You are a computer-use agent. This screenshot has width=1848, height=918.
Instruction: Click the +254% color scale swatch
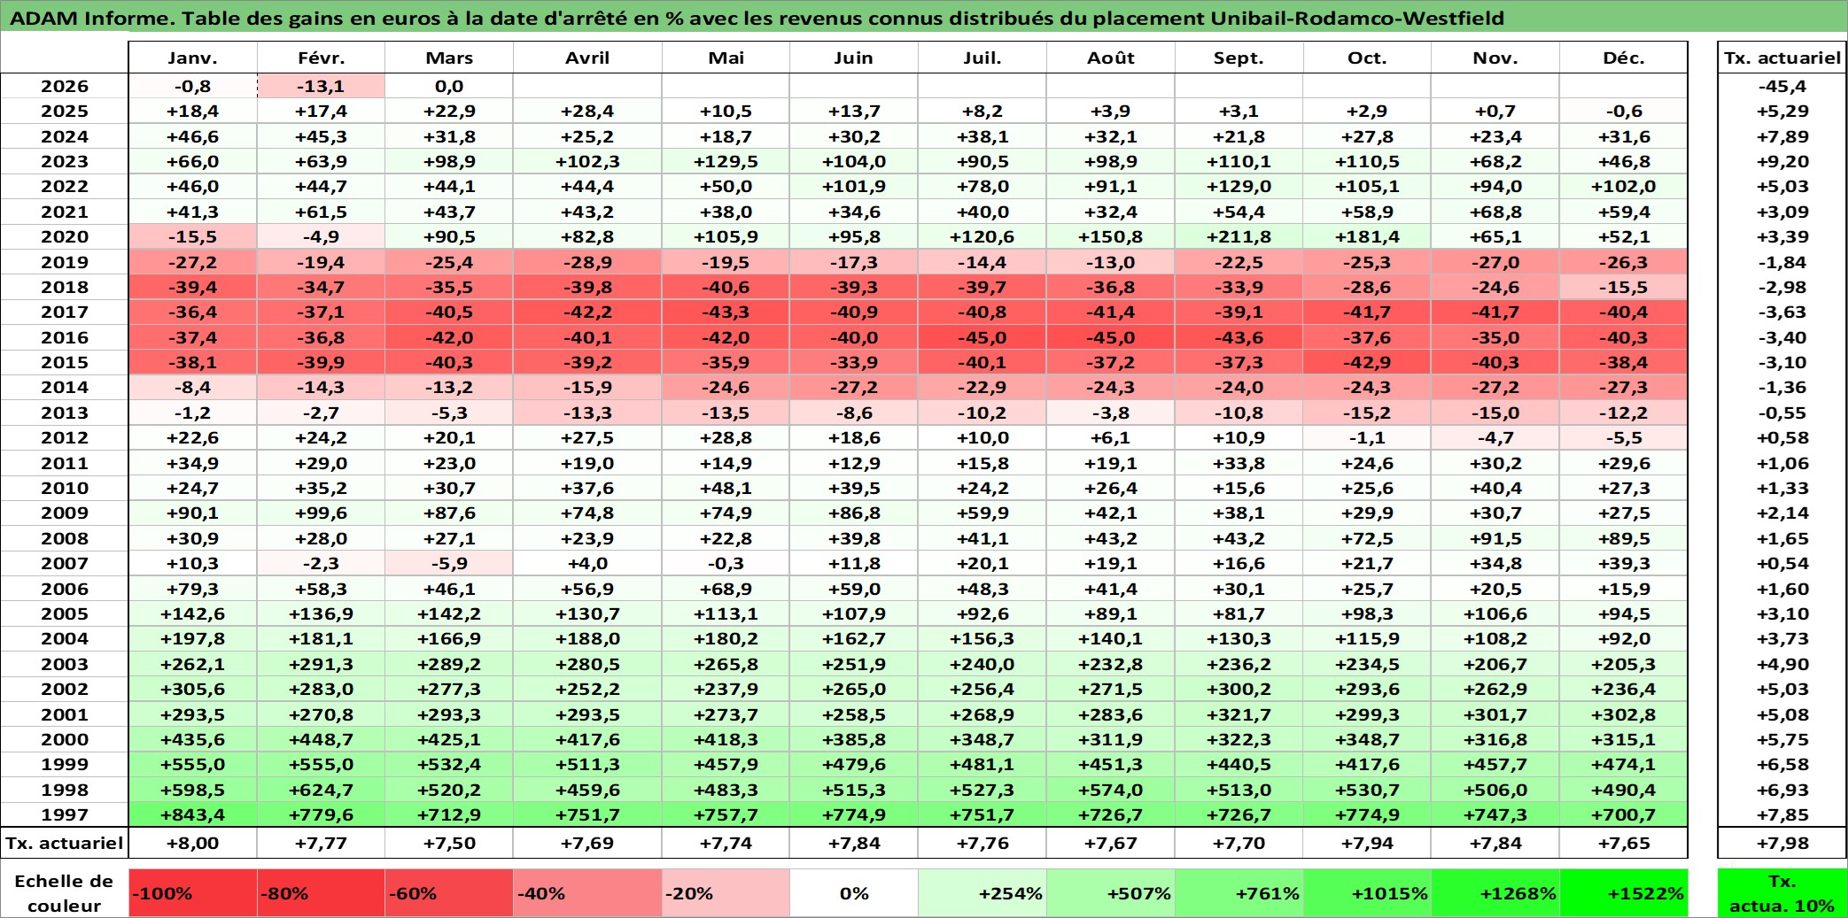tap(982, 893)
